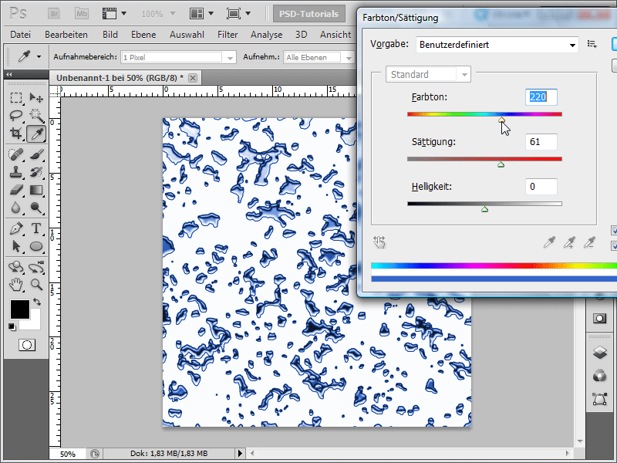This screenshot has width=617, height=463.
Task: Close the Unbenannt-1 document tab
Action: click(x=193, y=78)
